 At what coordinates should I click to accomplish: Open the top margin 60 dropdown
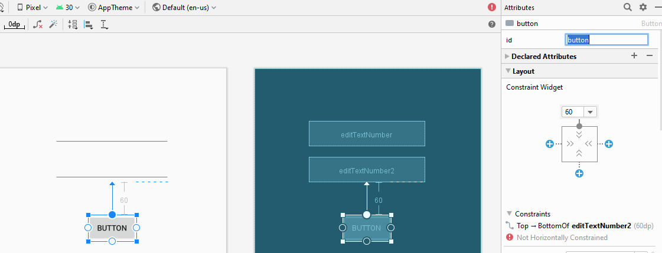tap(590, 112)
